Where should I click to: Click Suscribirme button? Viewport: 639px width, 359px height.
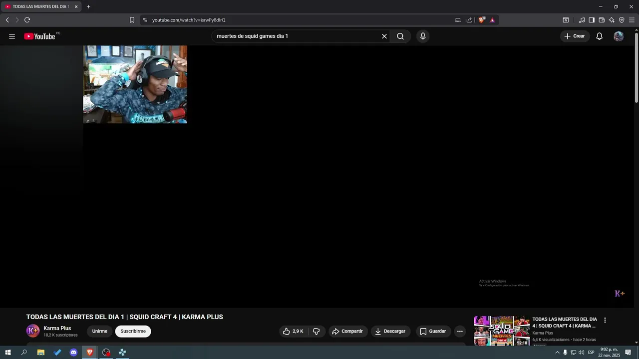point(133,331)
